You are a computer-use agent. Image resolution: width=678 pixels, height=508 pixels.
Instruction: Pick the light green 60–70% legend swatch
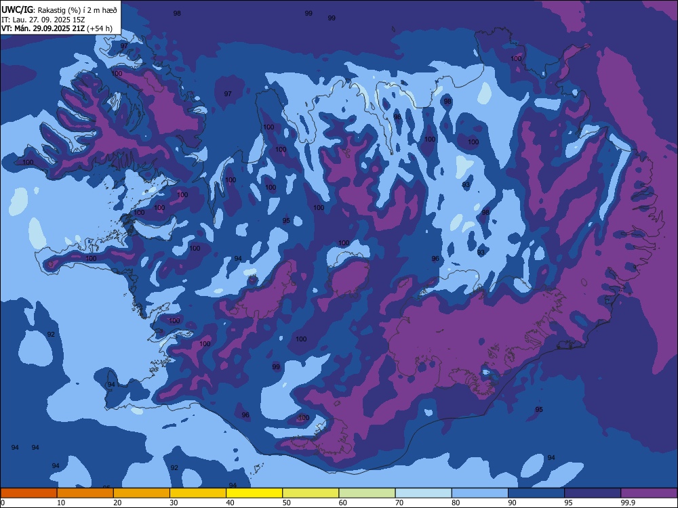point(367,493)
